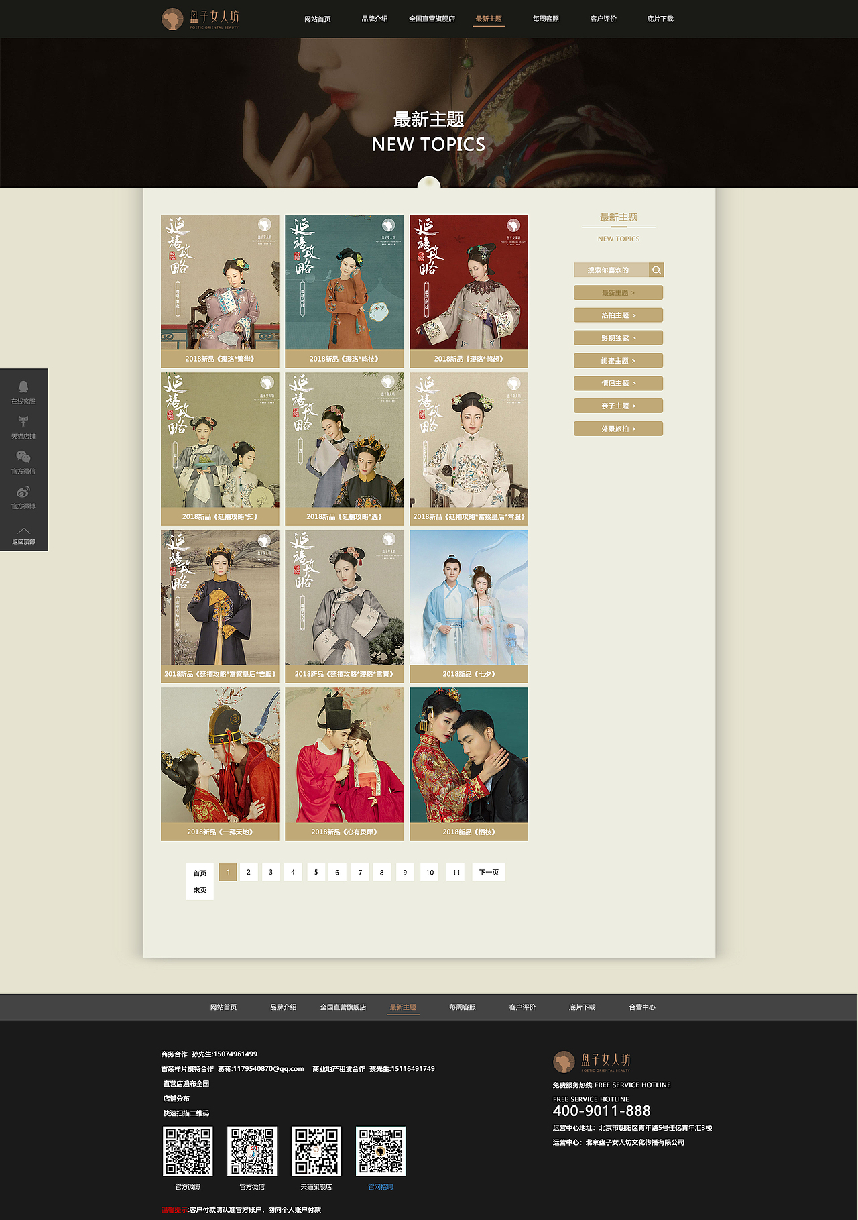Open the 《延禧攻略*知》 photo card
Screen dimensions: 858x1220
[220, 449]
